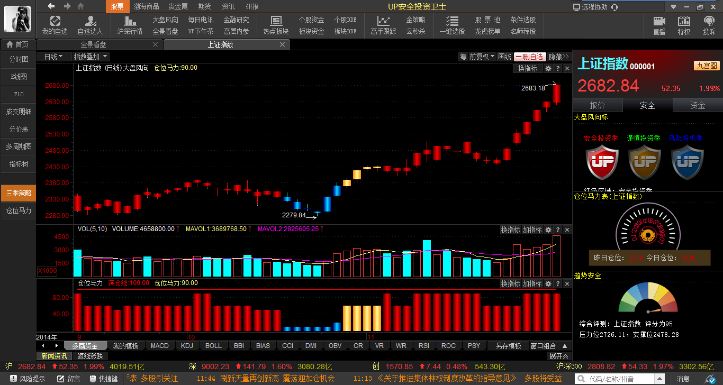Select the MACD indicator tab

pos(159,346)
